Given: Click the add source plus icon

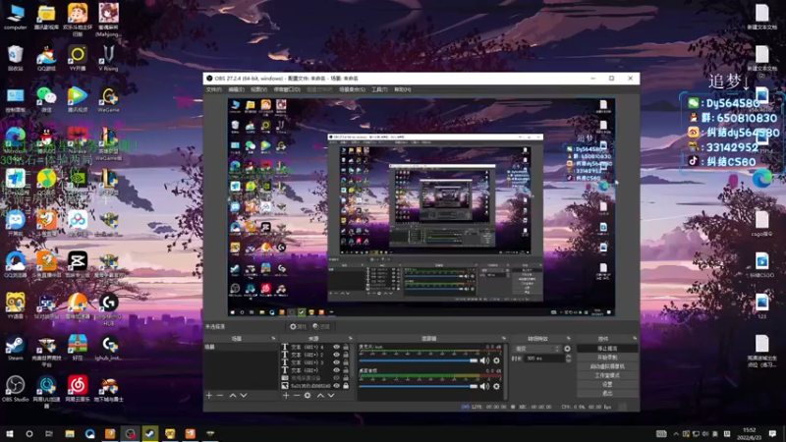Looking at the screenshot, I should 284,395.
